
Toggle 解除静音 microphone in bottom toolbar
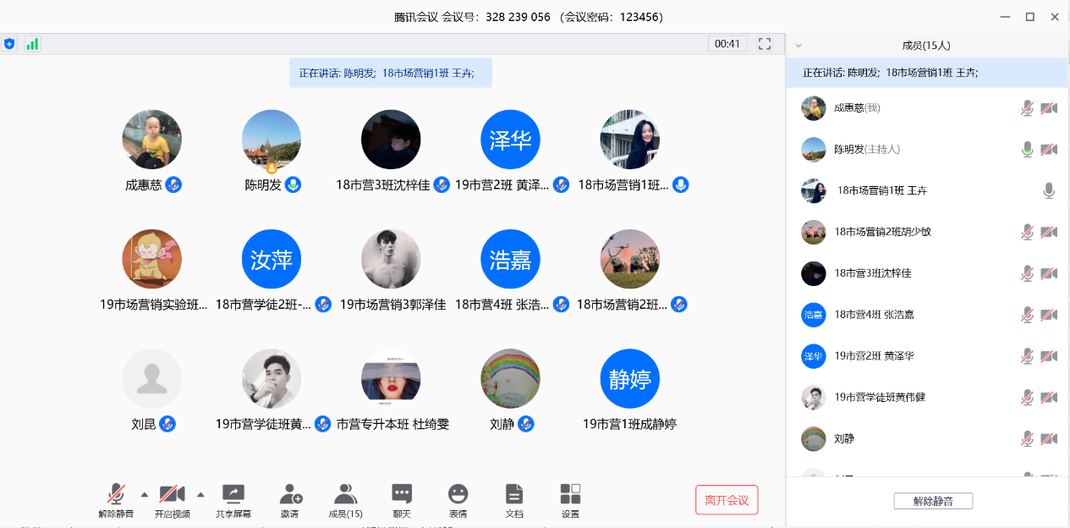(x=116, y=494)
